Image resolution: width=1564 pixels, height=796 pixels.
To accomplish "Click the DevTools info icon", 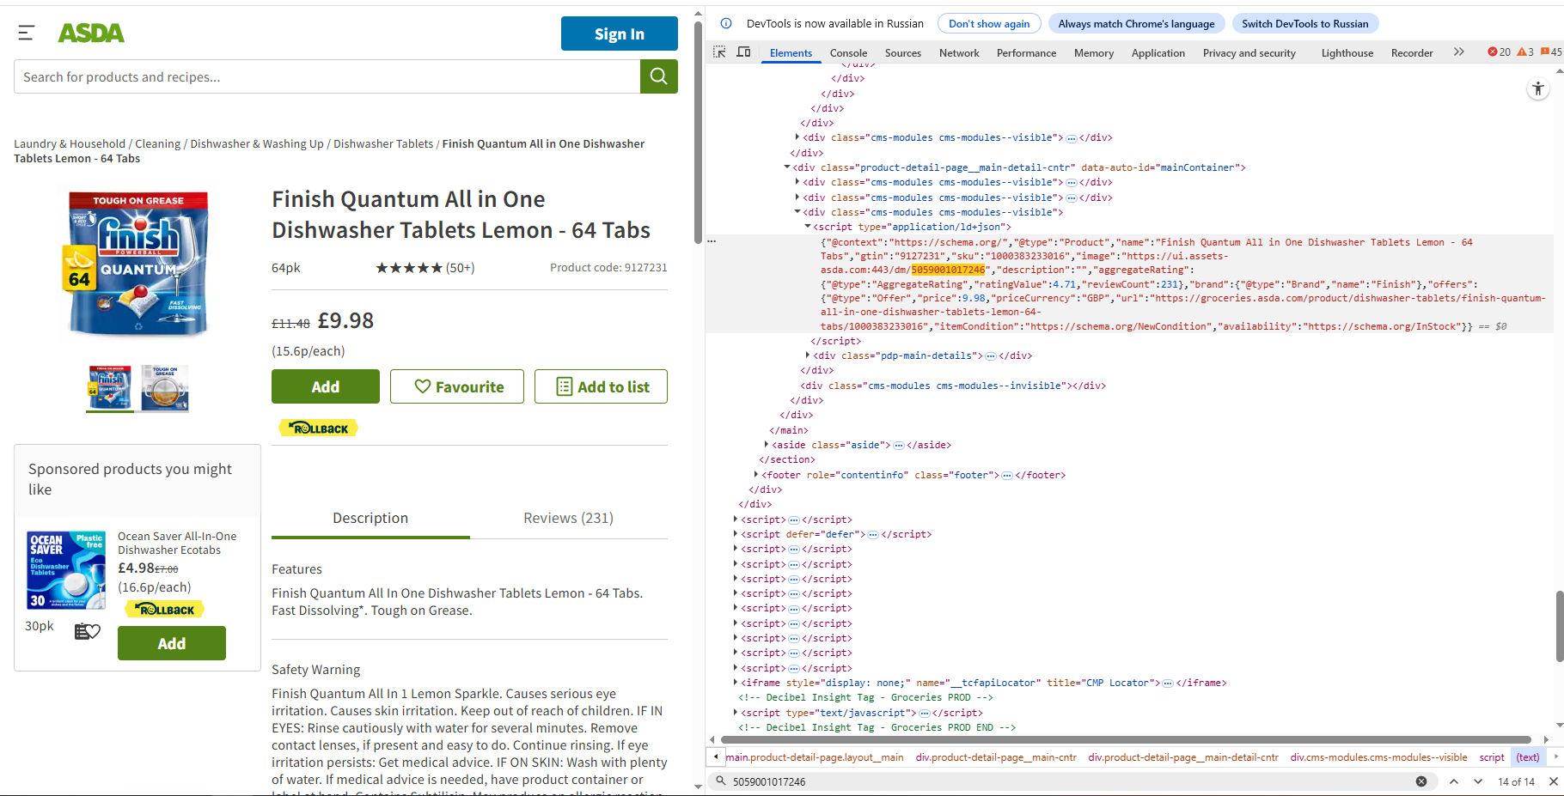I will 726,23.
